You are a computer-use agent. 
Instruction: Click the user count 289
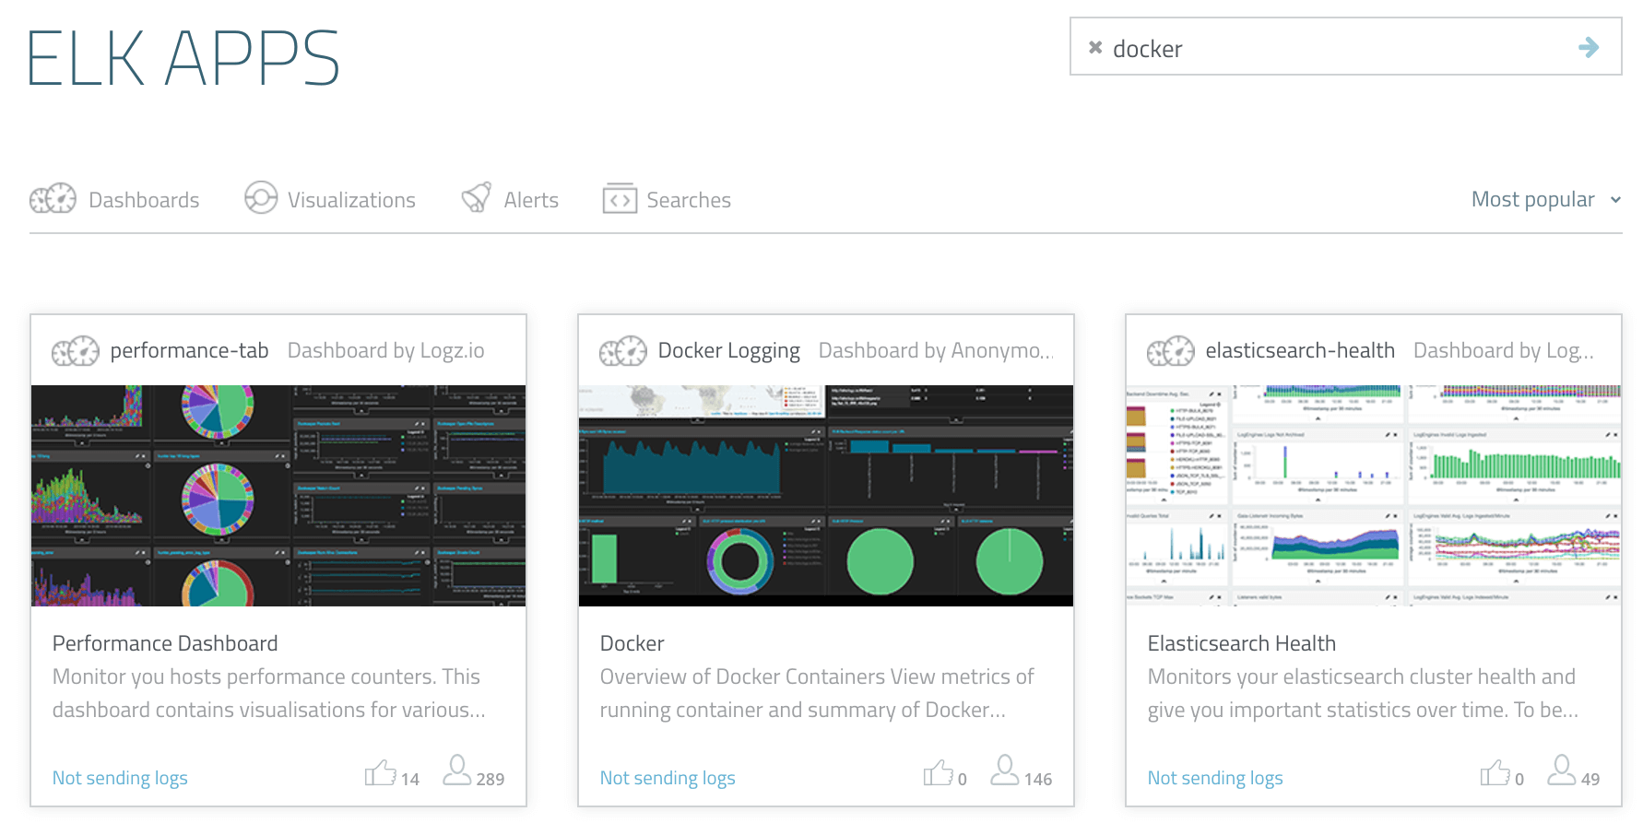click(491, 780)
